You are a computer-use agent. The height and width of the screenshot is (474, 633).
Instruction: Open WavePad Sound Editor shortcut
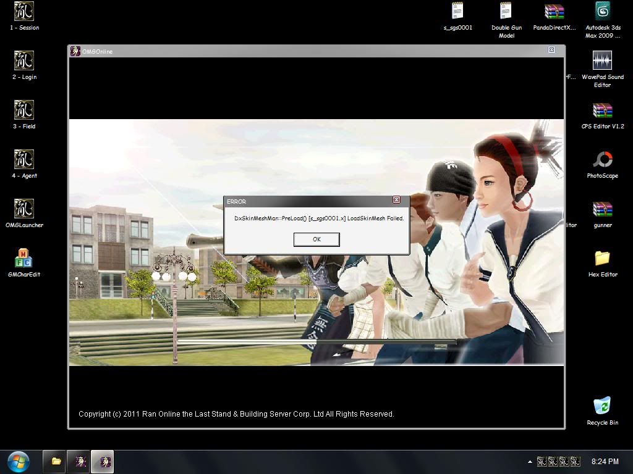click(602, 61)
